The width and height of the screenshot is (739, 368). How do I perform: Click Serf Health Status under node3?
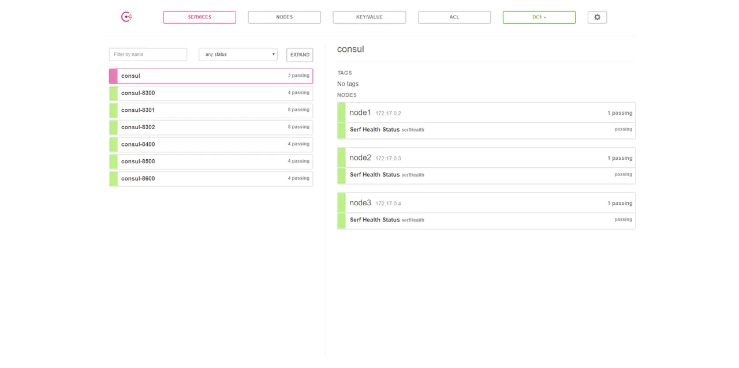(375, 220)
